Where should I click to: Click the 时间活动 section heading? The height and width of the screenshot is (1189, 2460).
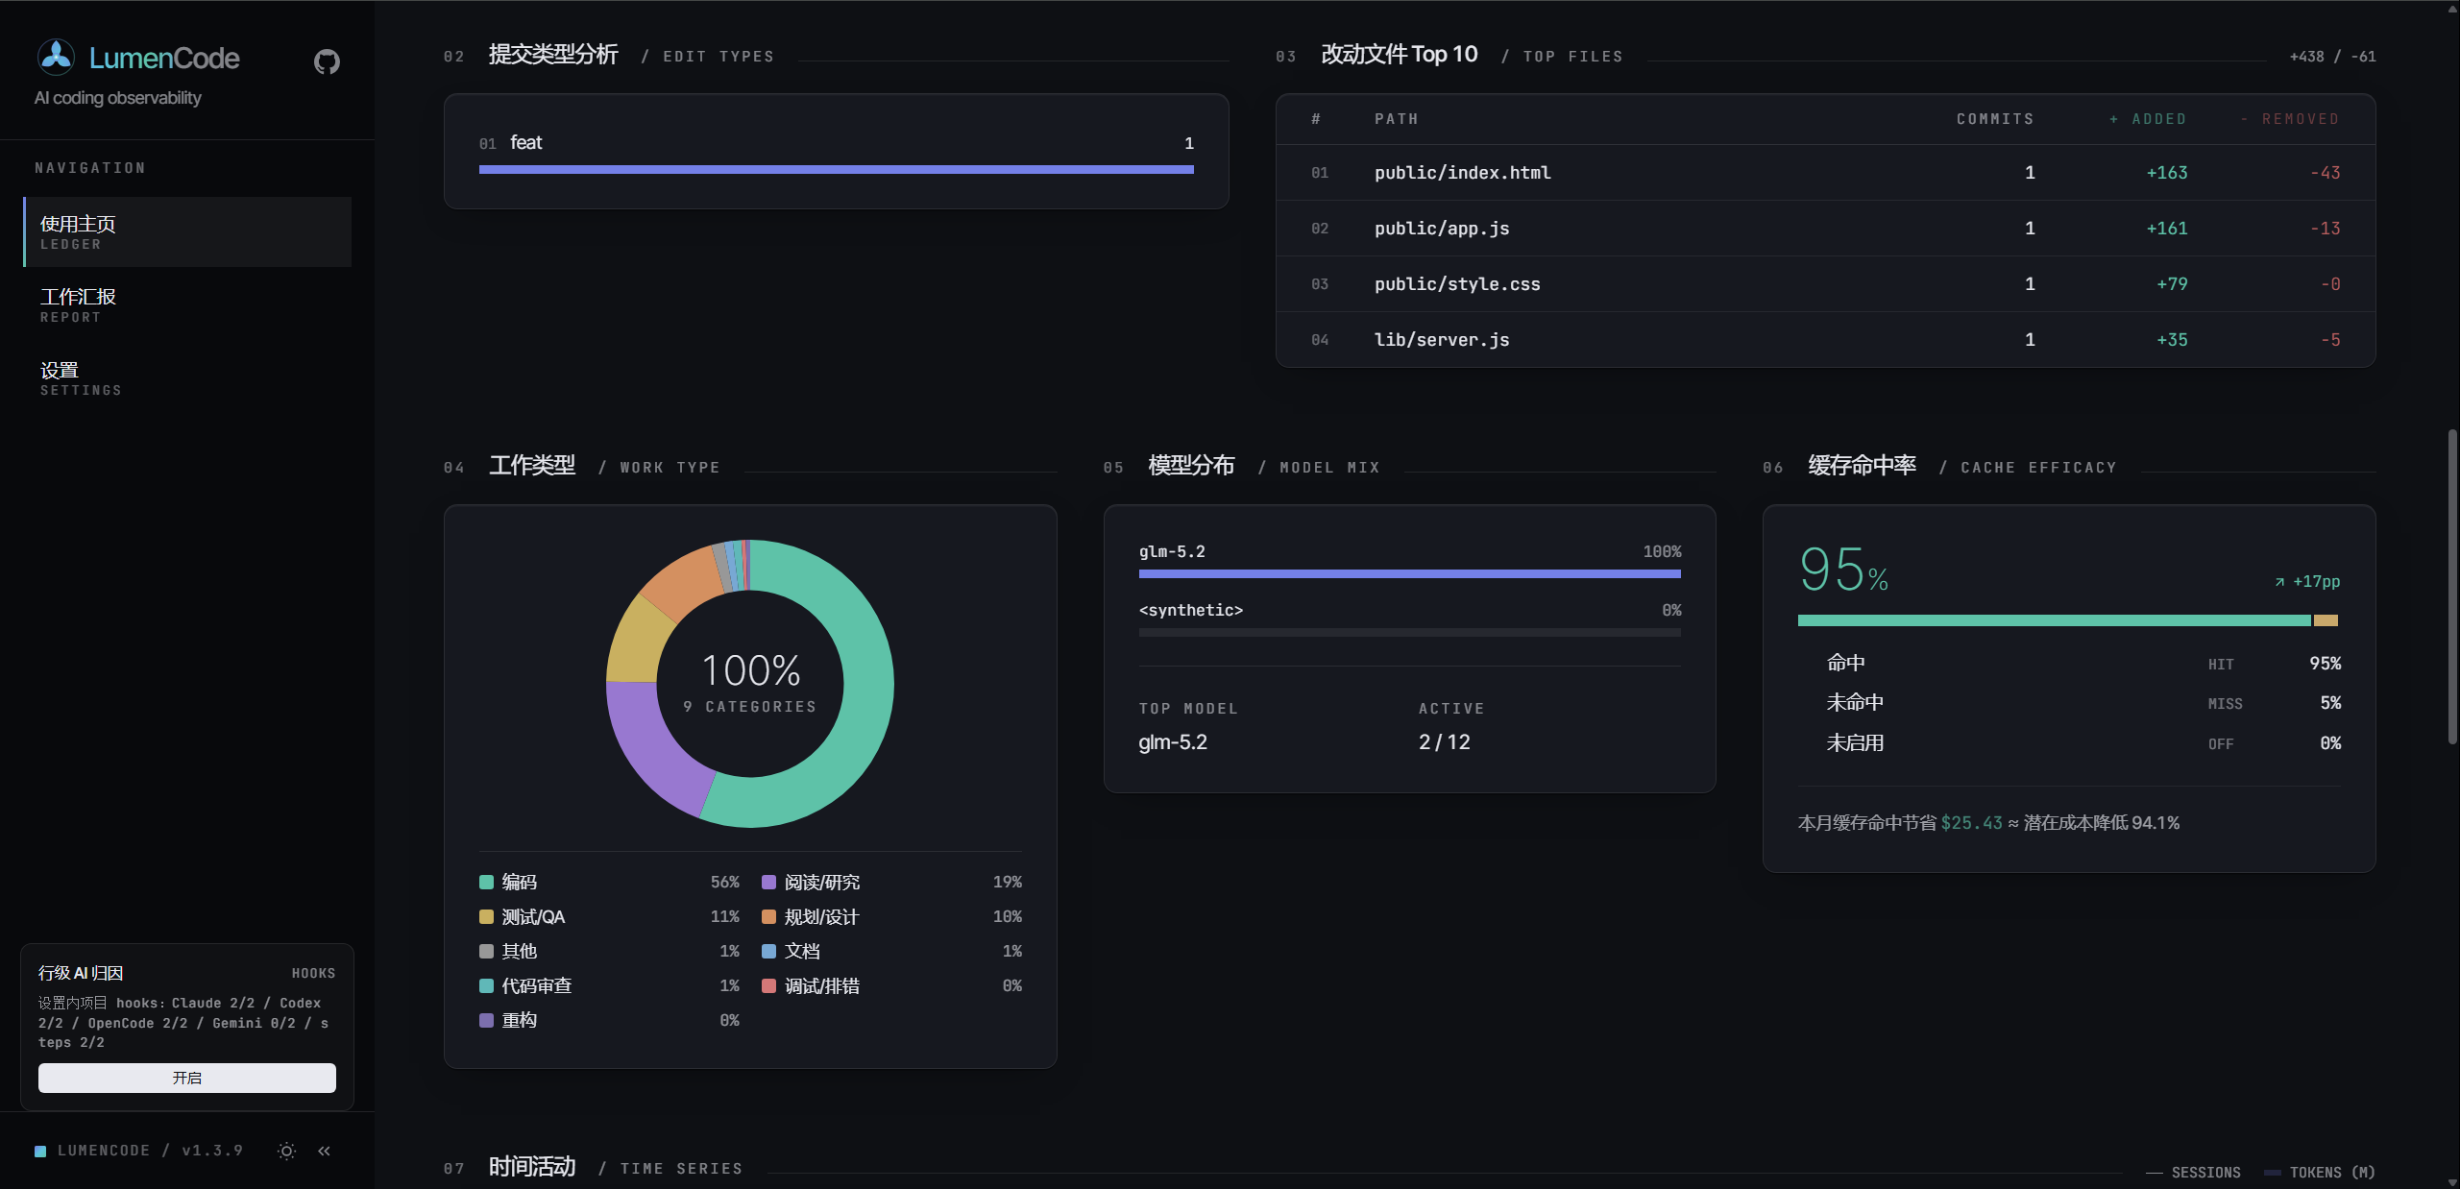pos(532,1167)
